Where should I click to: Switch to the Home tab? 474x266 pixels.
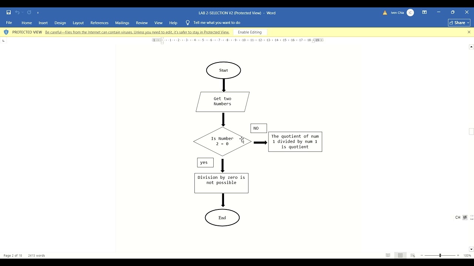(27, 23)
